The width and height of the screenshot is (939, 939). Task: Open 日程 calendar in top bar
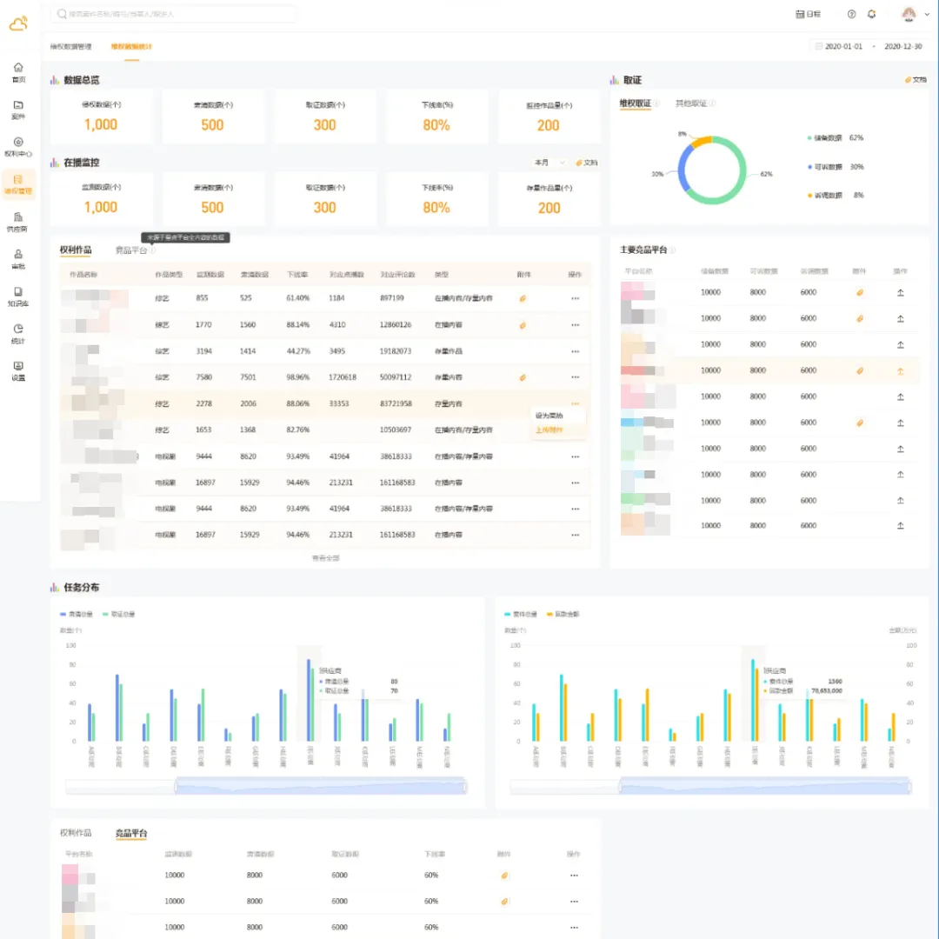(808, 14)
